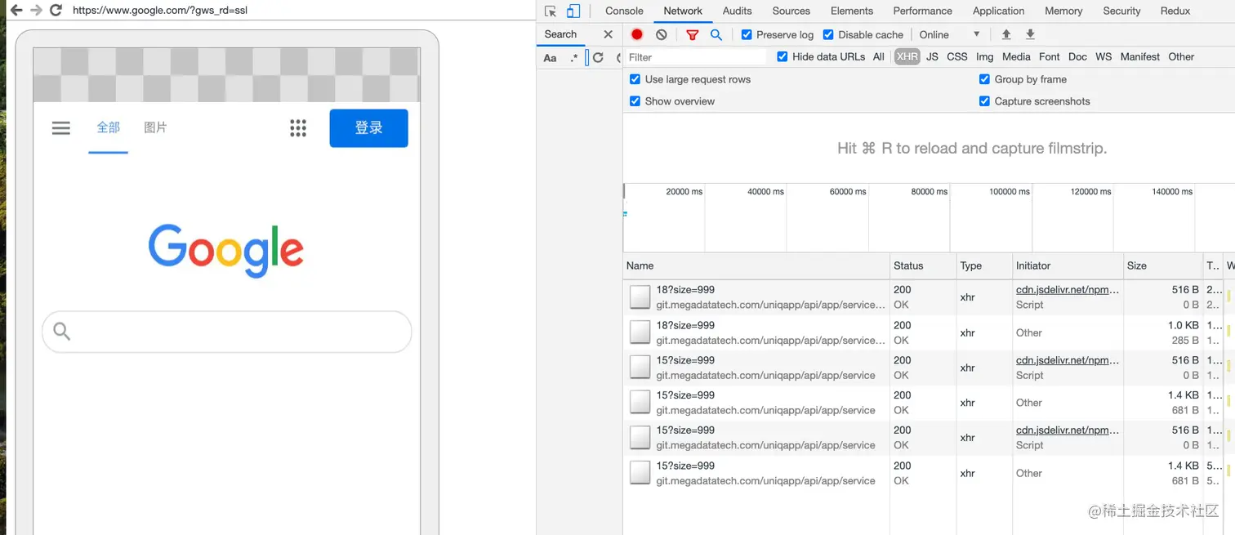Select the 全部 tab on Google page
Screen dimensions: 1235x535
click(x=109, y=127)
